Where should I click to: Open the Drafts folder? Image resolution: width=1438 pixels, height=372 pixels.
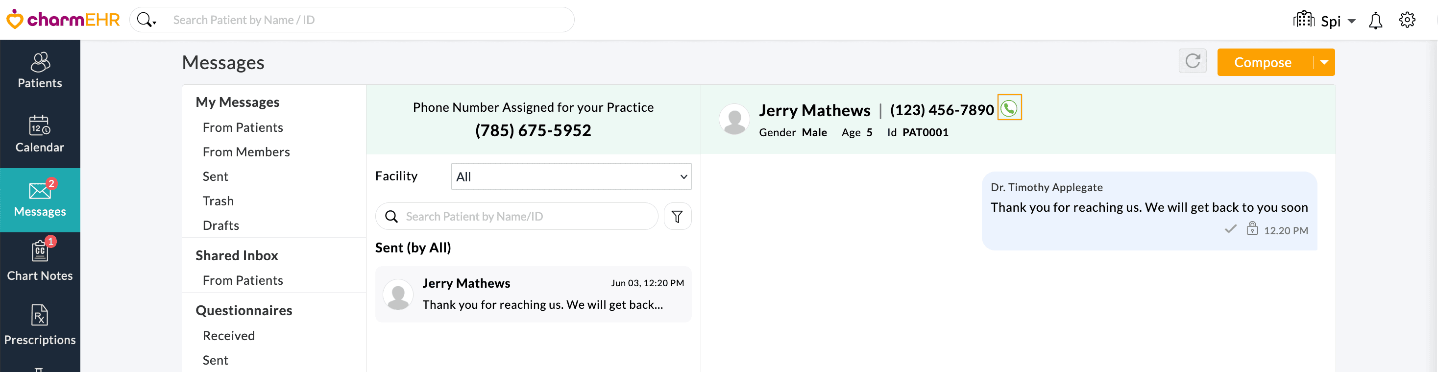[220, 225]
